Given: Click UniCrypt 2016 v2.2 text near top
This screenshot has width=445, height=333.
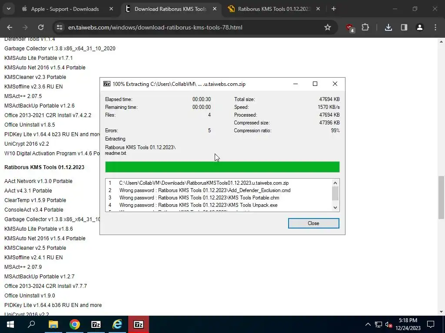Looking at the screenshot, I should coord(27,144).
